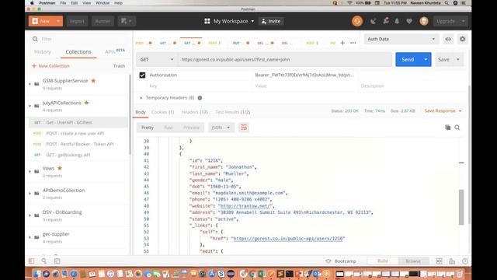This screenshot has width=497, height=280.
Task: Select the Pretty response view
Action: coord(148,128)
